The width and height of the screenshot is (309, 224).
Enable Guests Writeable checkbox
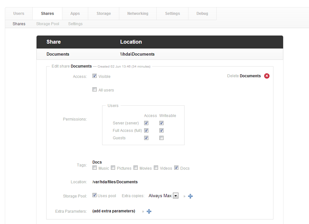(x=161, y=138)
